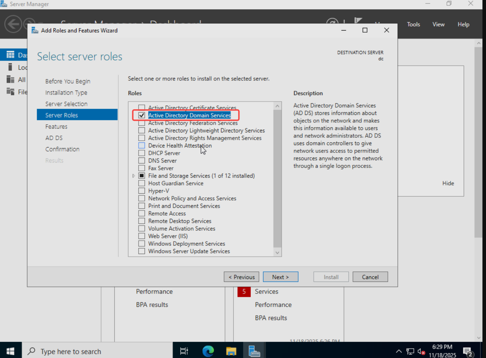Screen dimensions: 486x358
Task: Check the Hyper-V role
Action: [142, 191]
